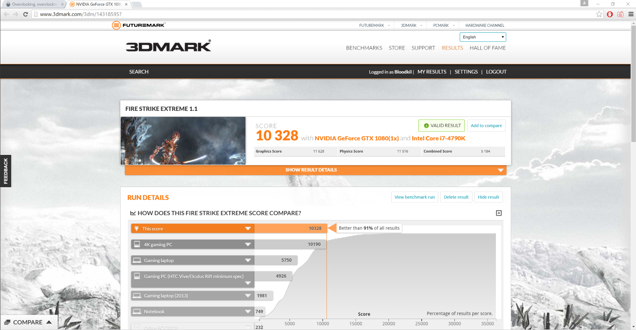The height and width of the screenshot is (330, 636).
Task: Close the NVIDIA GeForce GTX 1080 tab
Action: pos(126,4)
